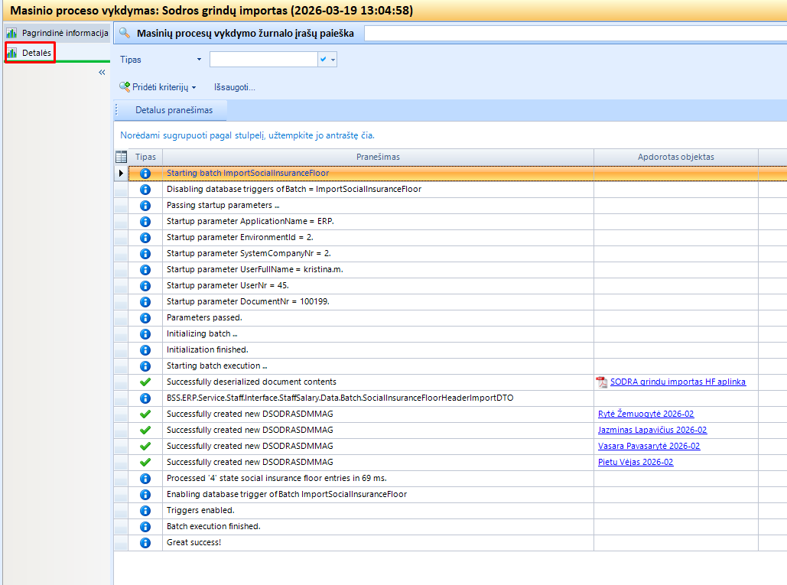
Task: Select the Detalės sidebar item
Action: pos(36,53)
